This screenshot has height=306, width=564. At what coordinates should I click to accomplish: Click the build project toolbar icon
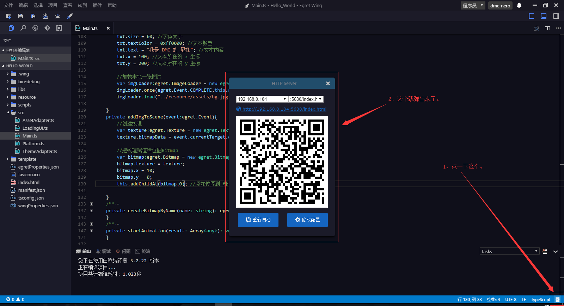[45, 16]
